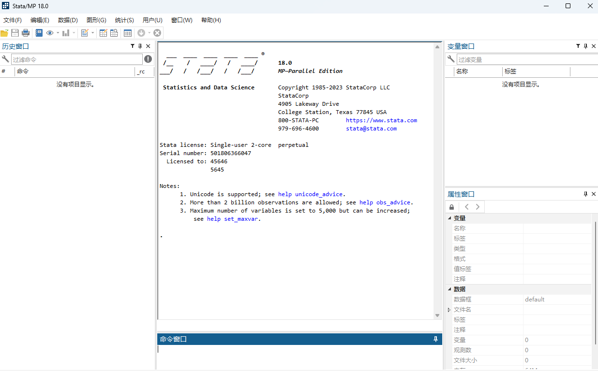Click the Properties window vertical scrollbar
Screen dimensions: 598x372
pyautogui.click(x=596, y=283)
